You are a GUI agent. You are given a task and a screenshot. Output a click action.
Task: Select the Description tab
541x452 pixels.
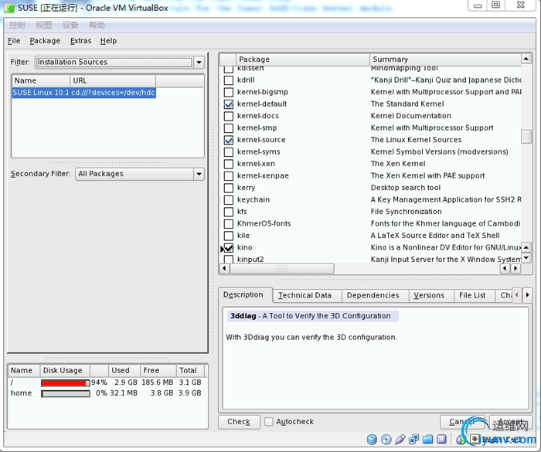[243, 294]
